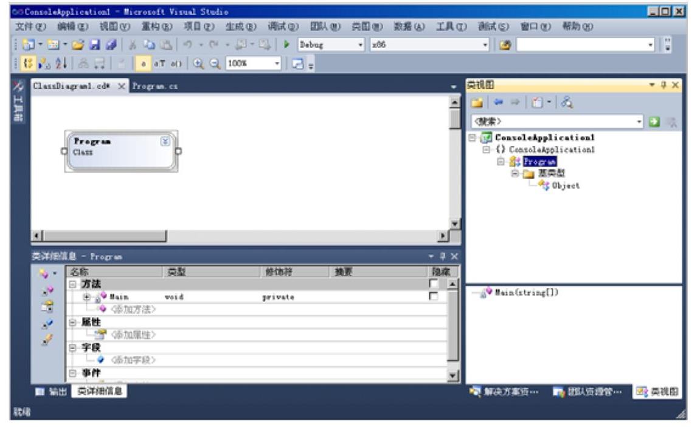Click navigate to fields icon in details sidebar
Image resolution: width=700 pixels, height=427 pixels.
tap(47, 324)
